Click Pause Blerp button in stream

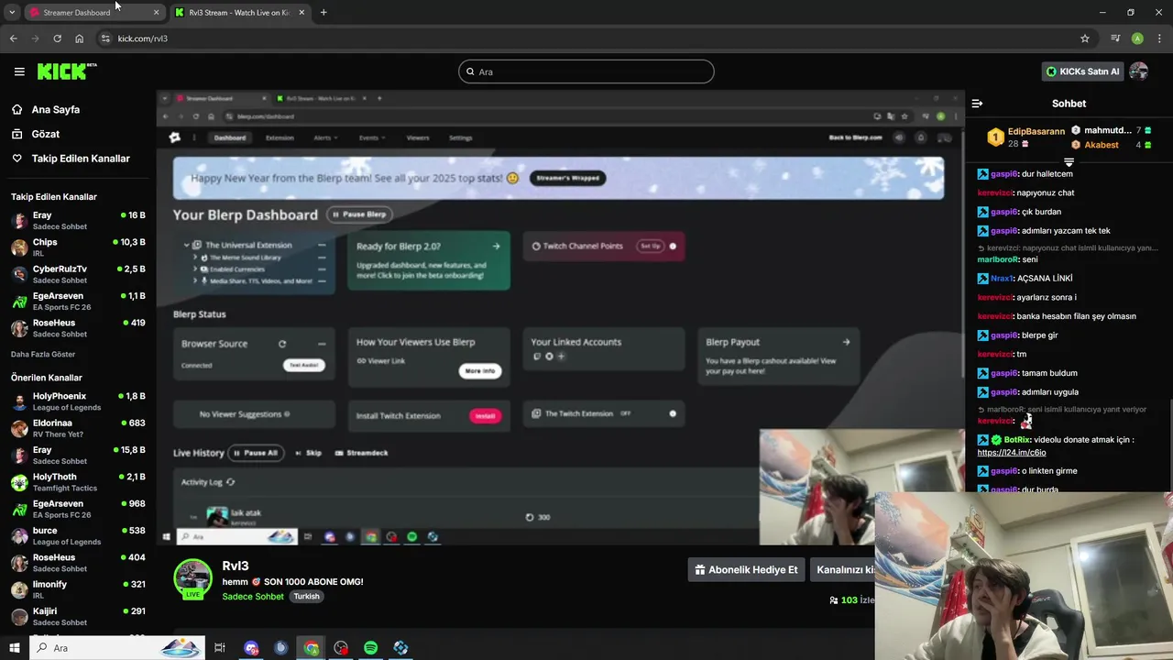pos(359,214)
